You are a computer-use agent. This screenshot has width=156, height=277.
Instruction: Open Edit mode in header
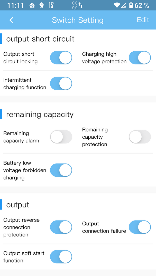(x=143, y=20)
